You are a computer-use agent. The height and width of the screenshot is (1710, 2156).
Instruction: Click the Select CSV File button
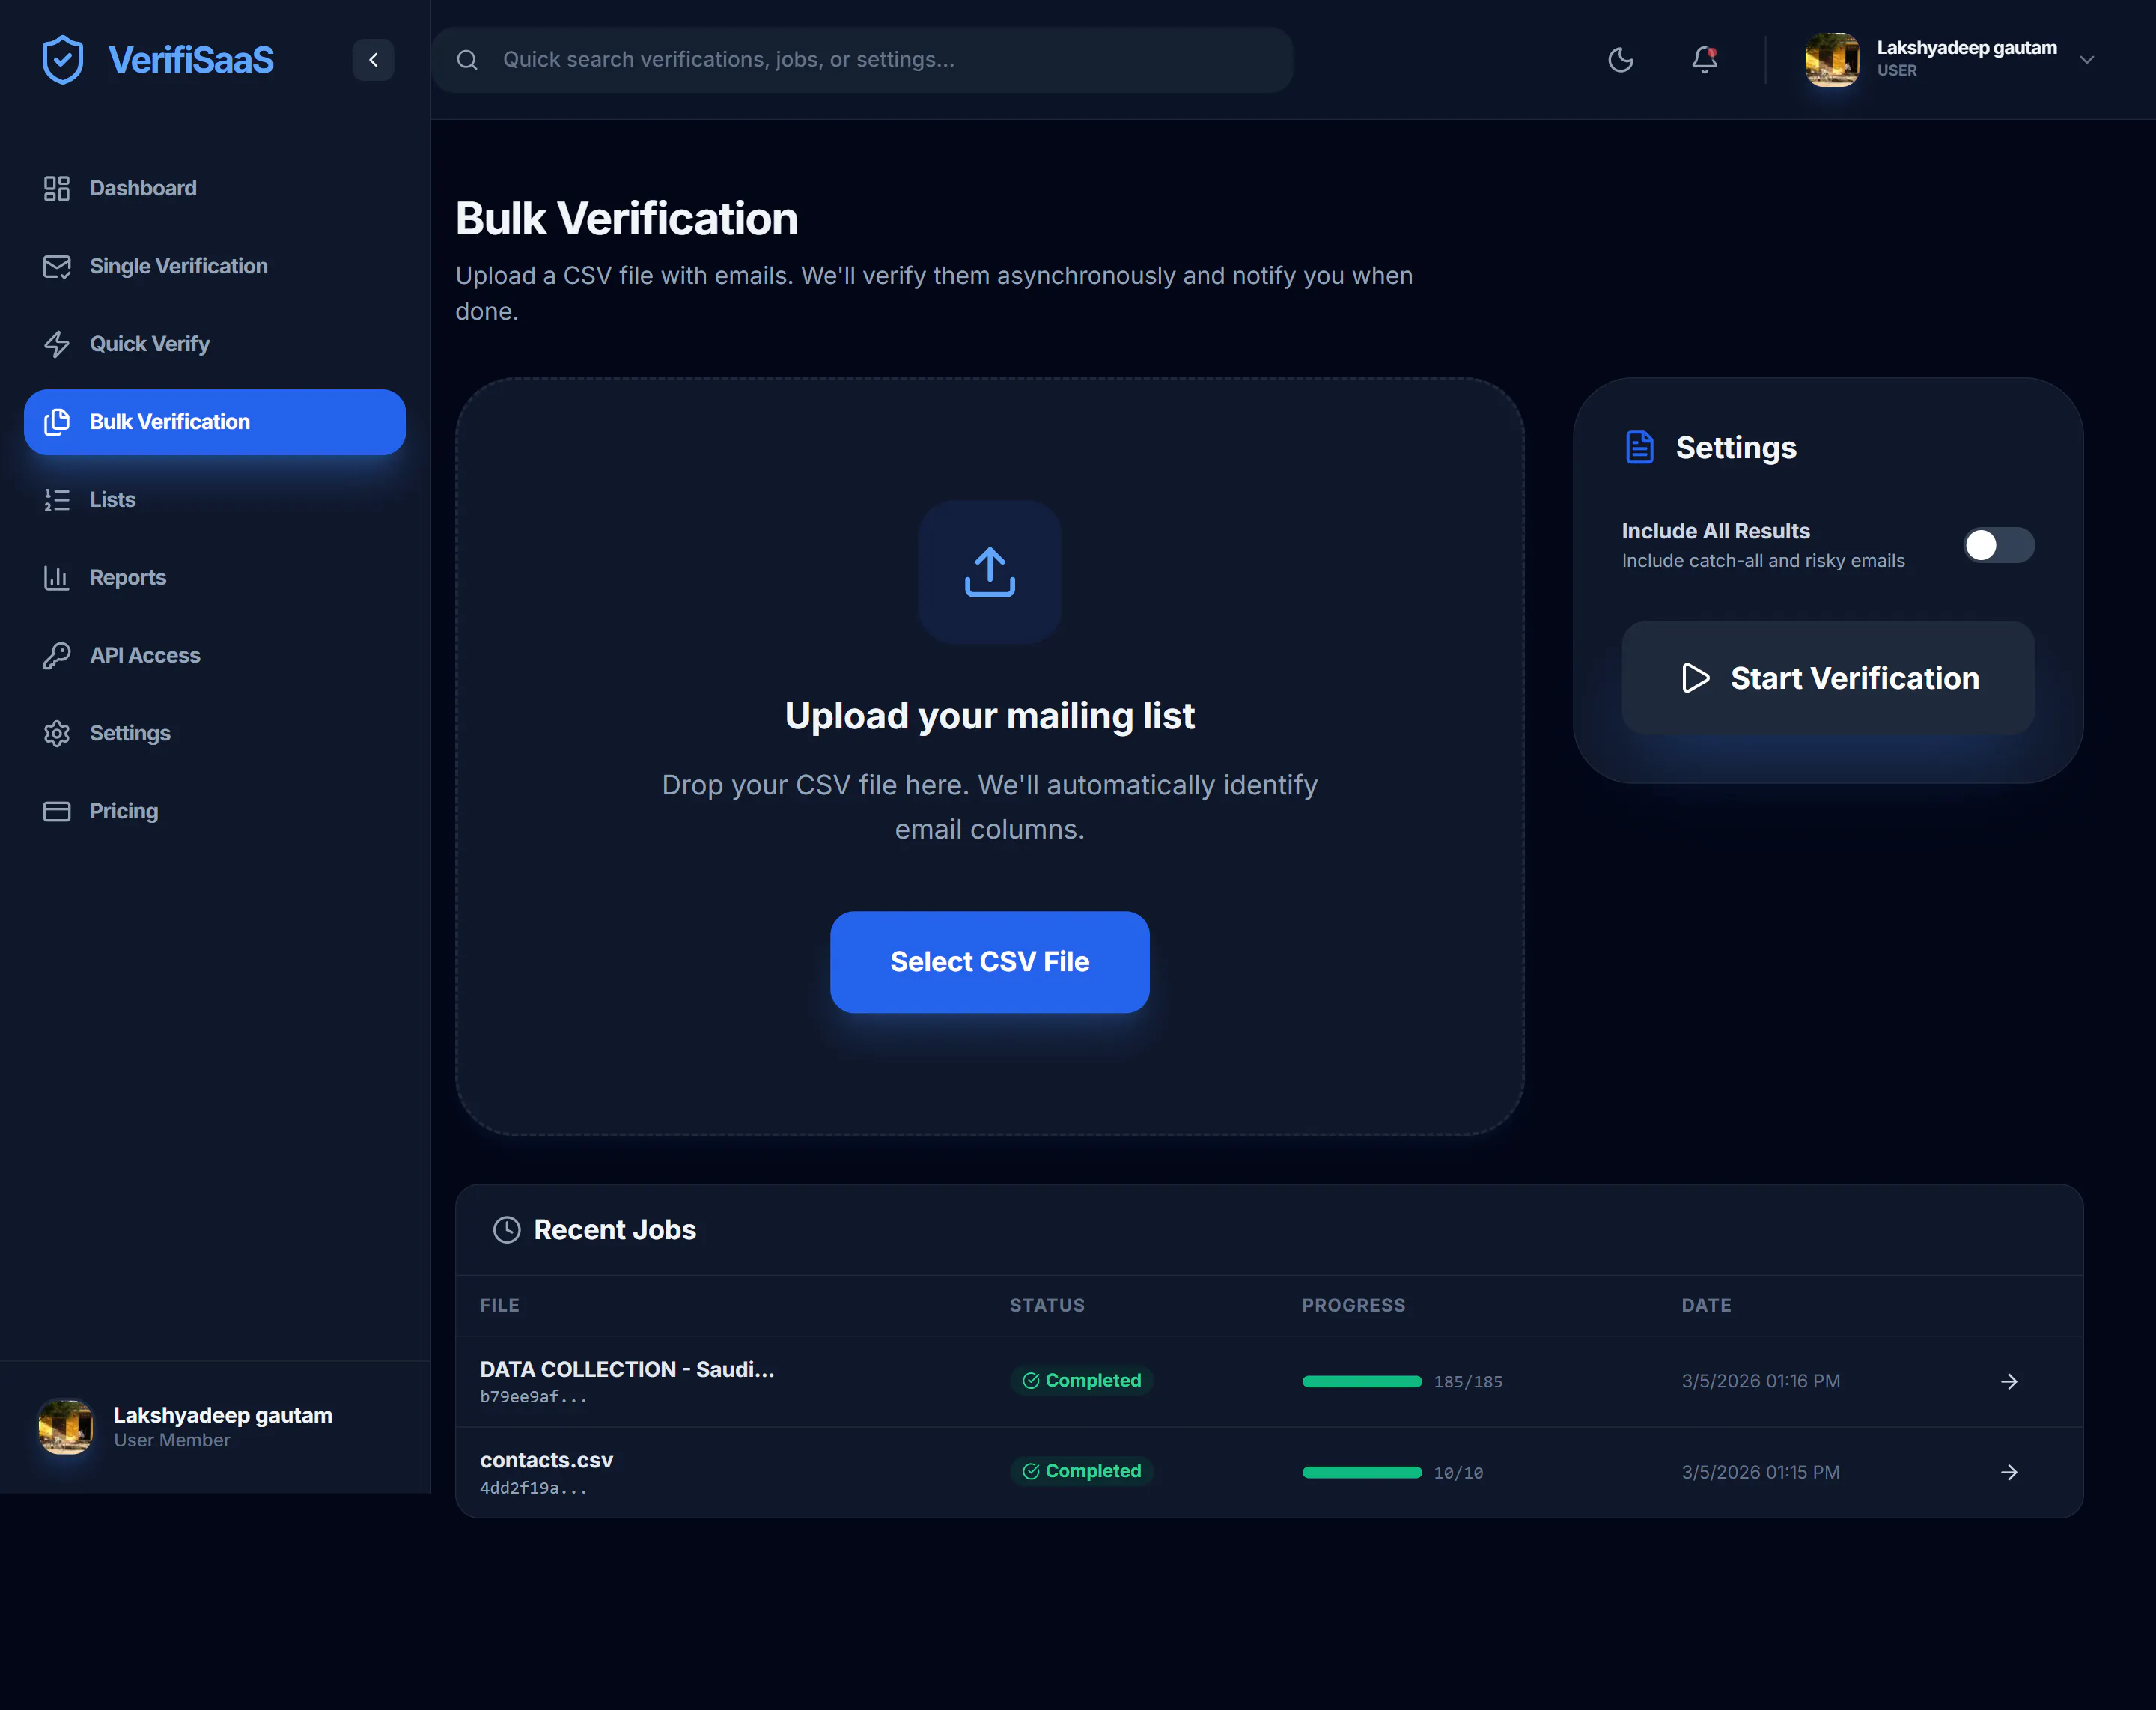[x=990, y=962]
